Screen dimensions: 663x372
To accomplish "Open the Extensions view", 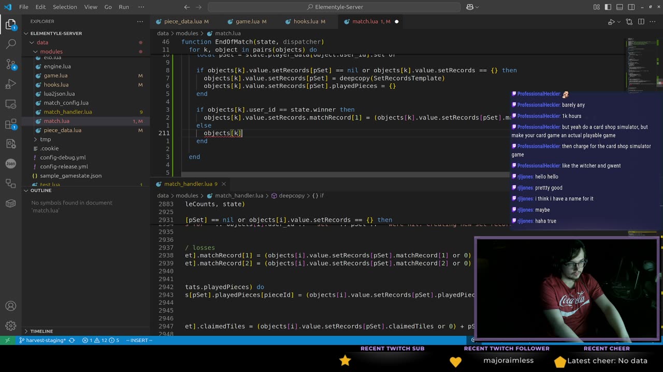I will point(11,125).
